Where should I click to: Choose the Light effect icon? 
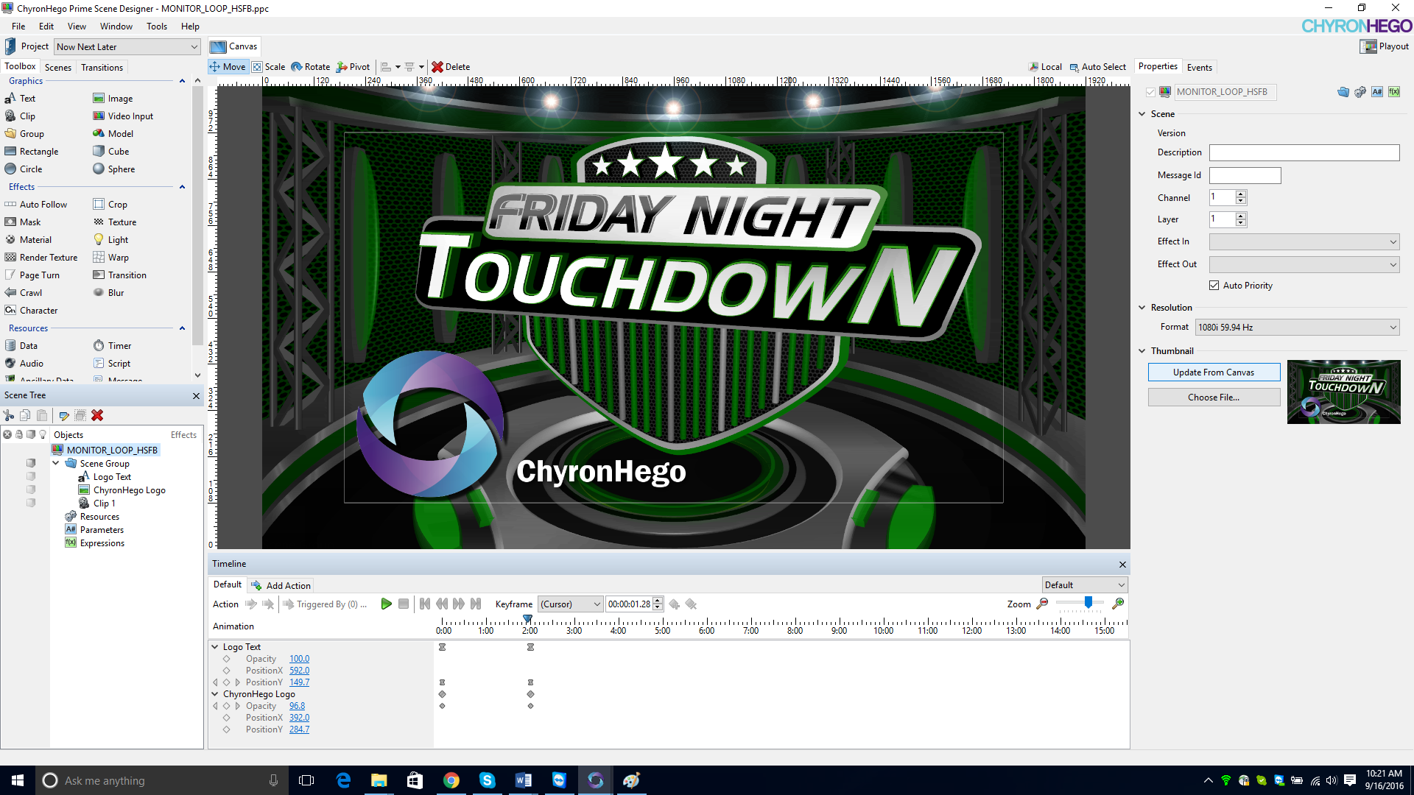(99, 240)
